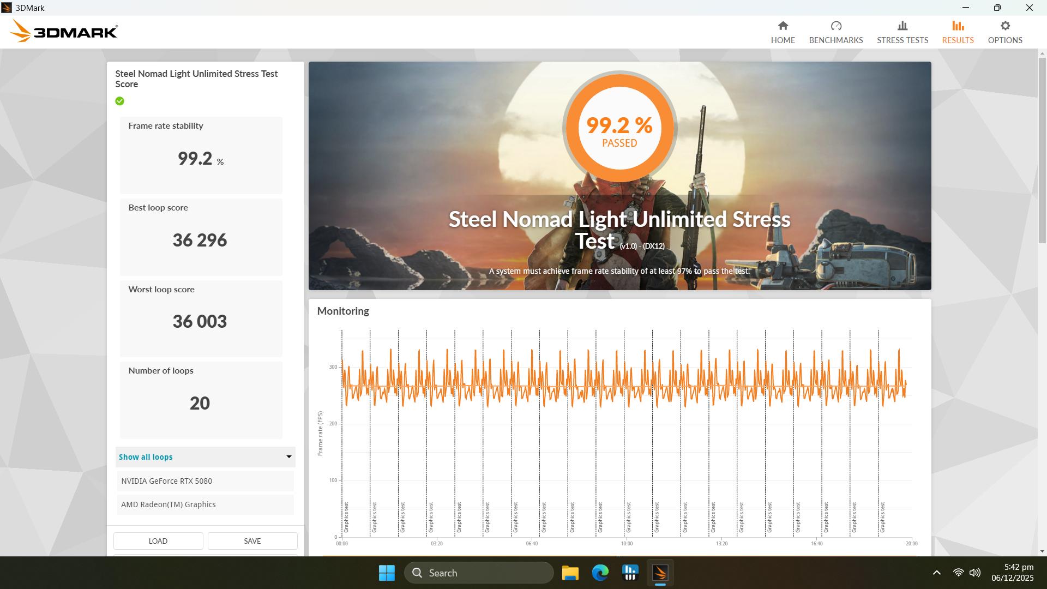Click the Windows Start button
The width and height of the screenshot is (1047, 589).
(x=387, y=573)
